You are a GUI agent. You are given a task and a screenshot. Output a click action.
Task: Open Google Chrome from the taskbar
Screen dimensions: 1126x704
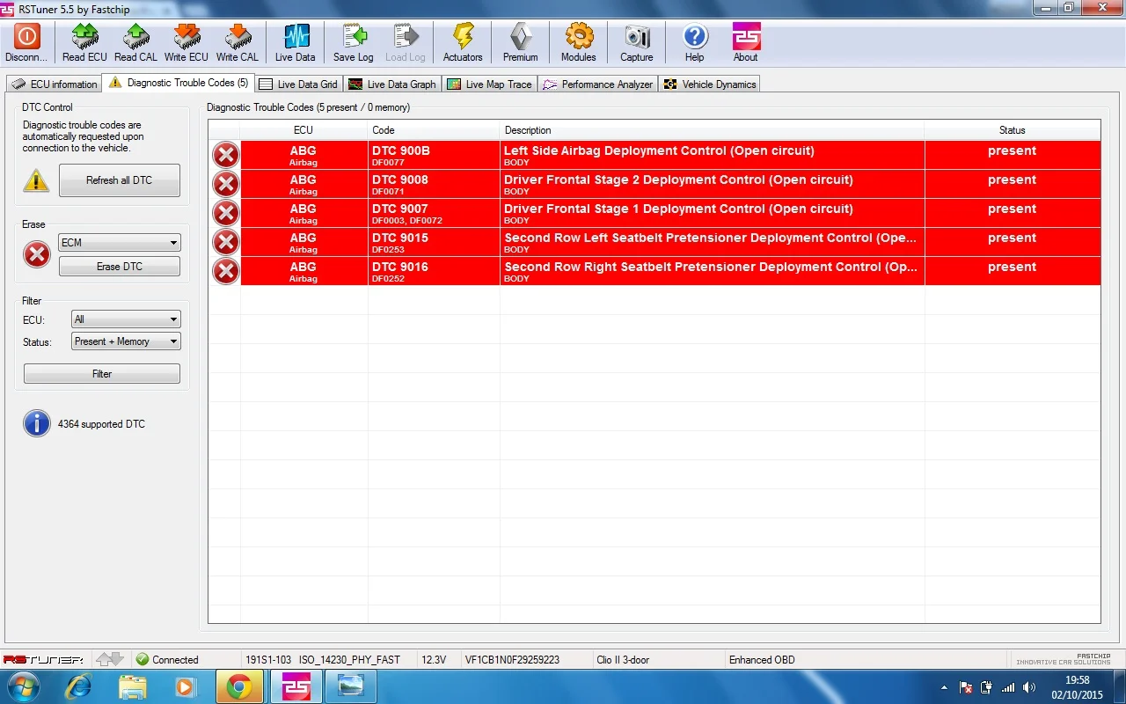(239, 686)
